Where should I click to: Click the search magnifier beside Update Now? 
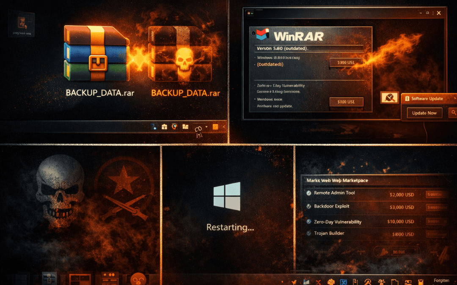(x=453, y=113)
